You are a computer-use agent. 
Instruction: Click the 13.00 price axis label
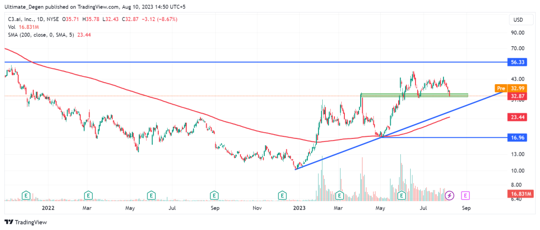(x=517, y=154)
